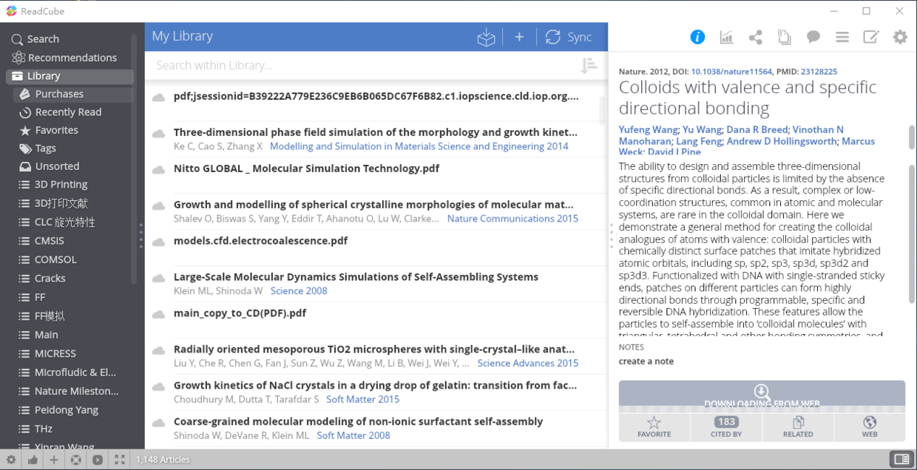Click the bottom-bar settings gear icon
Screen dimensions: 917x470
tap(11, 460)
